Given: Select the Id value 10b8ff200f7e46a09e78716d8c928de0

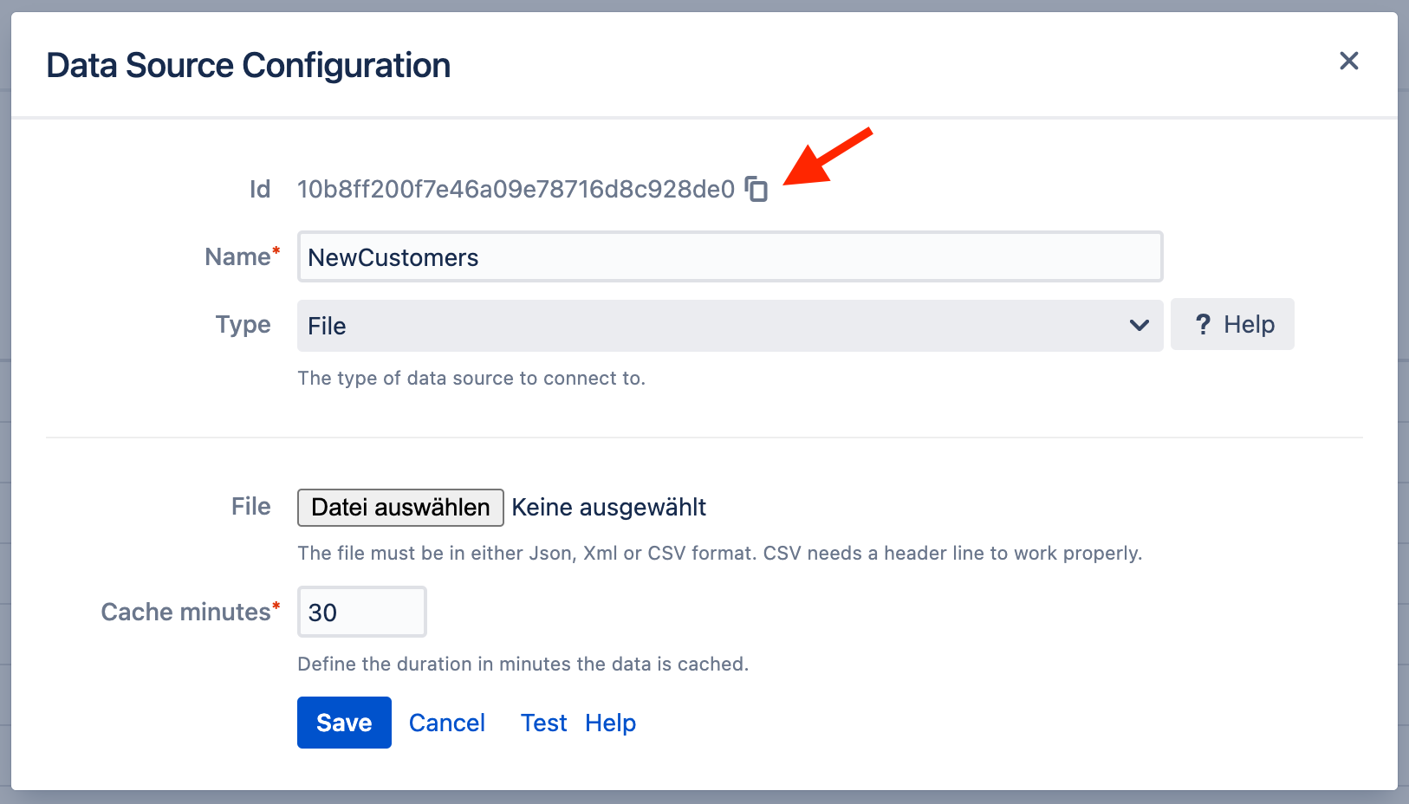Looking at the screenshot, I should [x=516, y=190].
